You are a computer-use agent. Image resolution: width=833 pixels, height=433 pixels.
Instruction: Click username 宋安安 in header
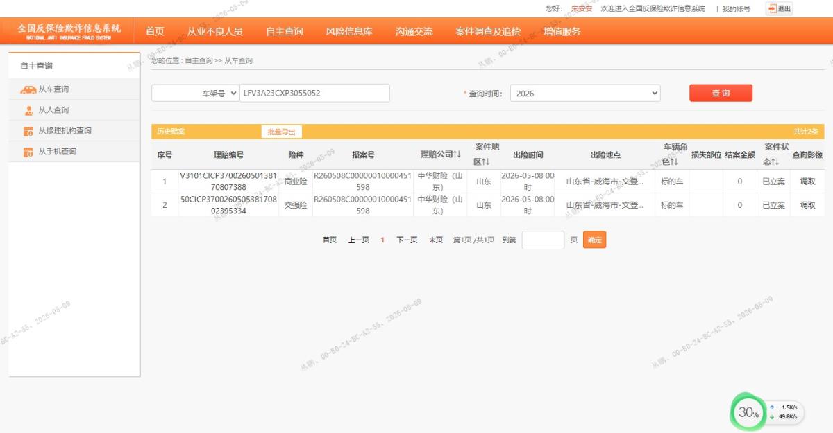pos(581,8)
